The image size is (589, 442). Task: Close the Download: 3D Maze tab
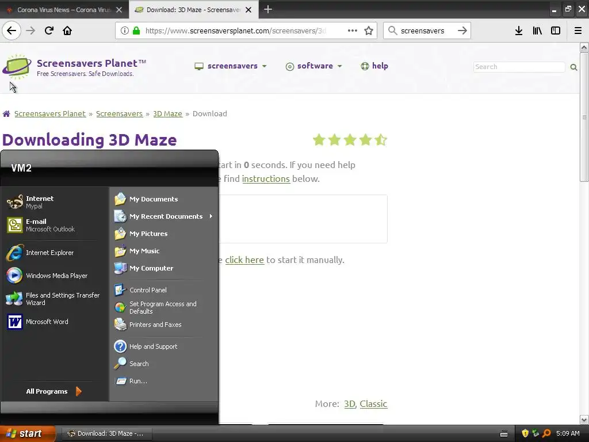[248, 10]
